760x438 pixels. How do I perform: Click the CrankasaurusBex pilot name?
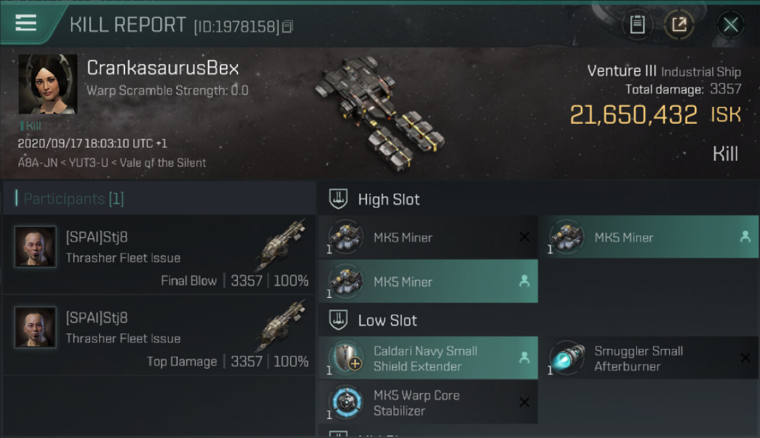pyautogui.click(x=163, y=68)
